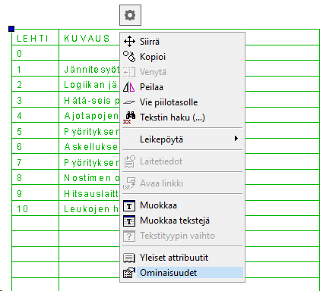Click the Jännitesyöt description text

click(x=91, y=69)
